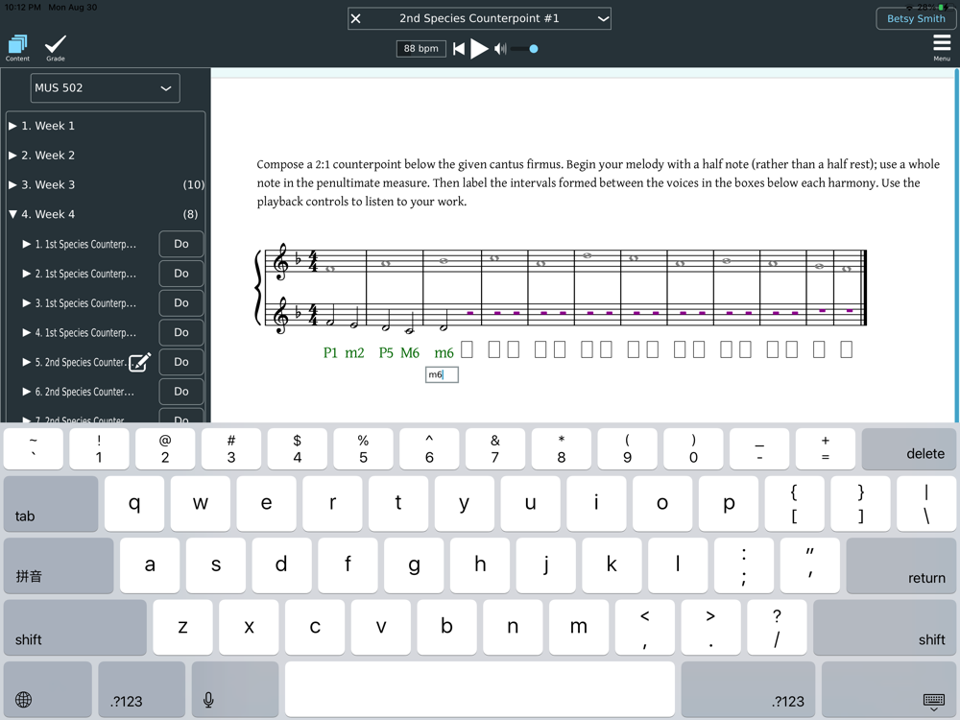This screenshot has height=720, width=960.
Task: Tap the tab key on keyboard
Action: [51, 504]
